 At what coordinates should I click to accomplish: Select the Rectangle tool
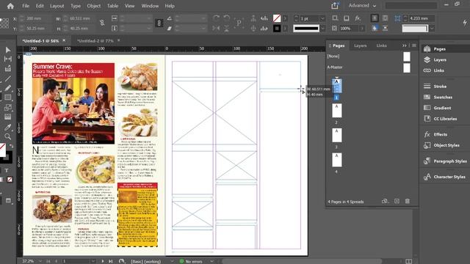coord(8,98)
